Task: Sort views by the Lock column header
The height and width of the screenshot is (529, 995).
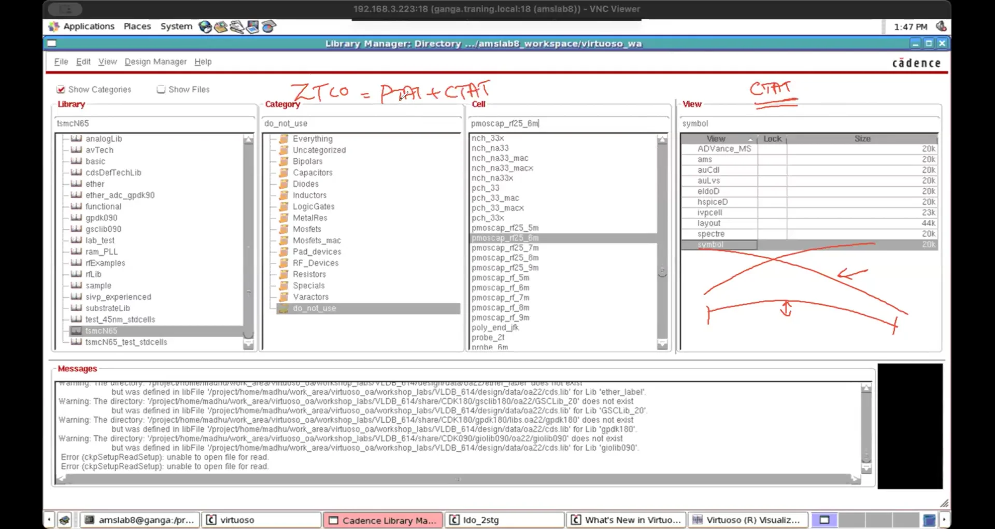Action: coord(772,139)
